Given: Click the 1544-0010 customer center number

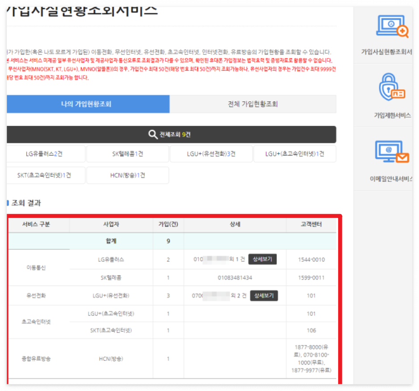Looking at the screenshot, I should click(x=311, y=259).
